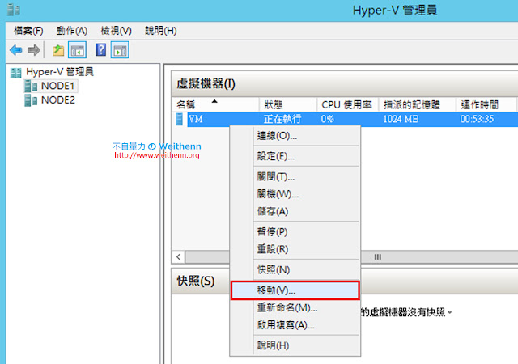Choose 儲存(A) in the context menu

coord(295,211)
